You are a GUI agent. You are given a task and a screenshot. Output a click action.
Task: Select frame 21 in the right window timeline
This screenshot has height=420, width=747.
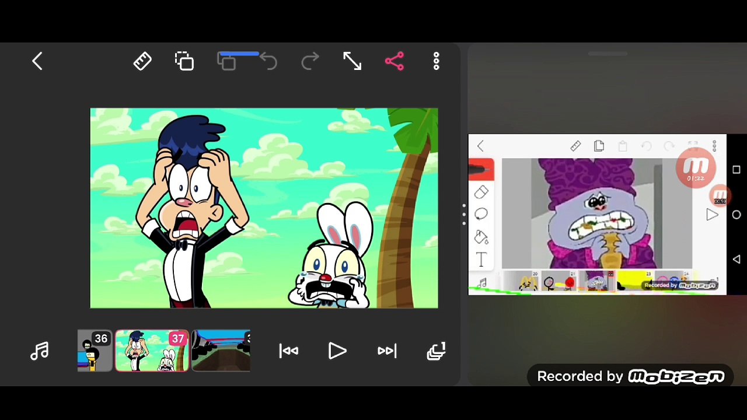click(558, 281)
